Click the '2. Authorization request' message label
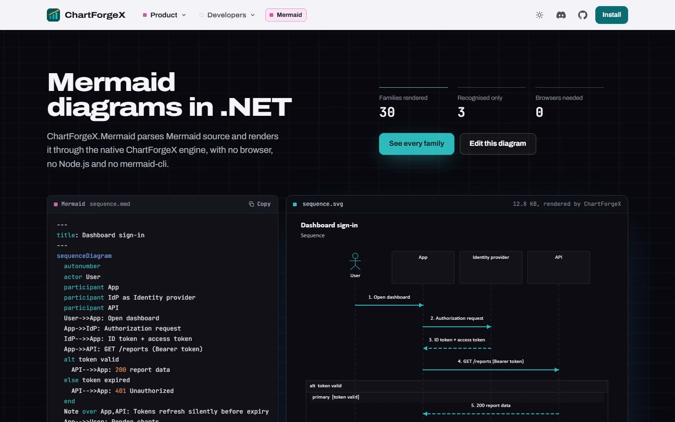675x422 pixels. (457, 318)
